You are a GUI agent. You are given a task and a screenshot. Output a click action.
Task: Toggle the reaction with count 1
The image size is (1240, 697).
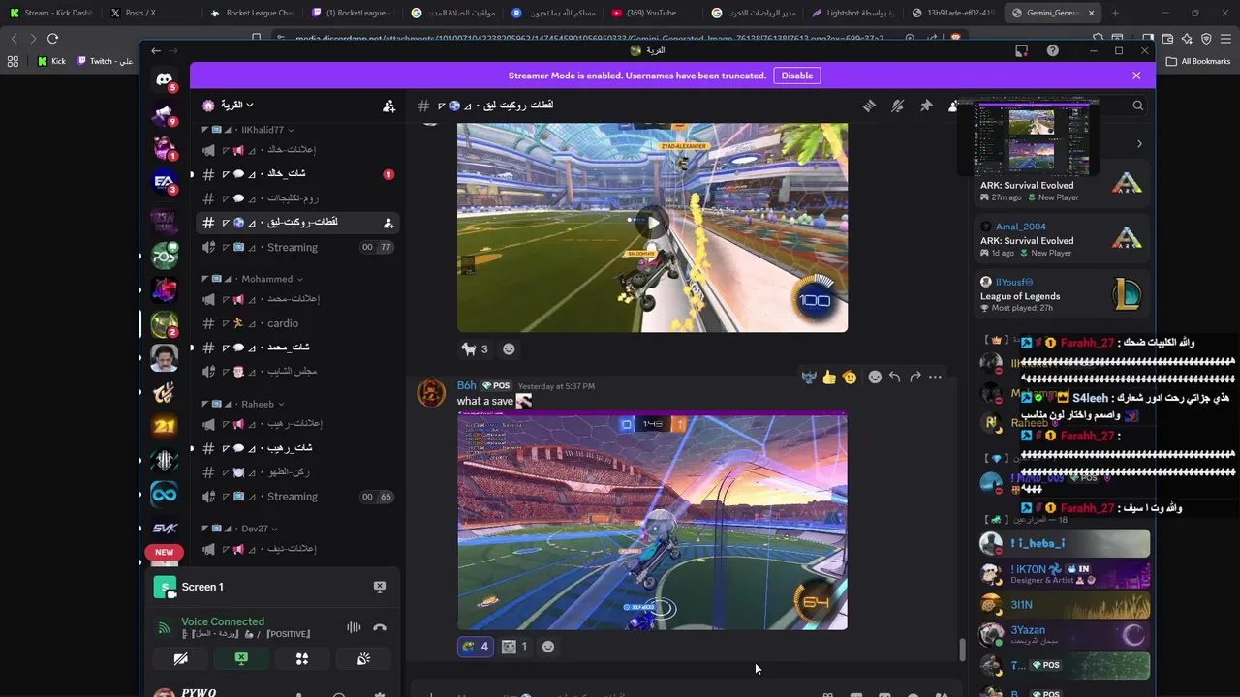click(x=515, y=646)
